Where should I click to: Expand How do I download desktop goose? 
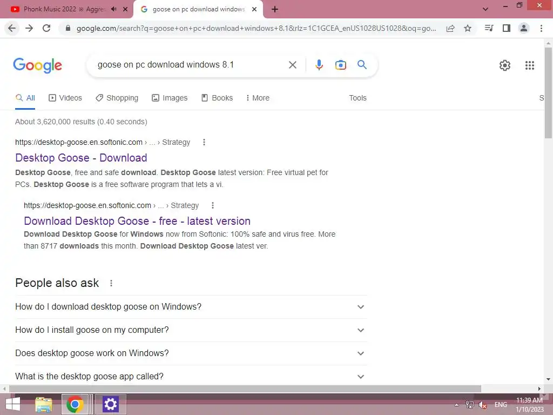[x=191, y=307]
